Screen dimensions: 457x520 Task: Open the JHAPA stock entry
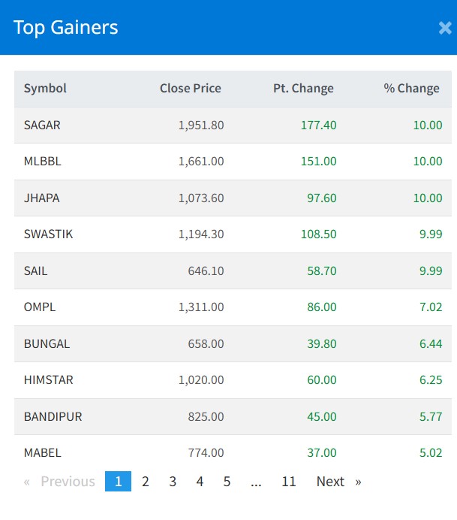[x=41, y=198]
